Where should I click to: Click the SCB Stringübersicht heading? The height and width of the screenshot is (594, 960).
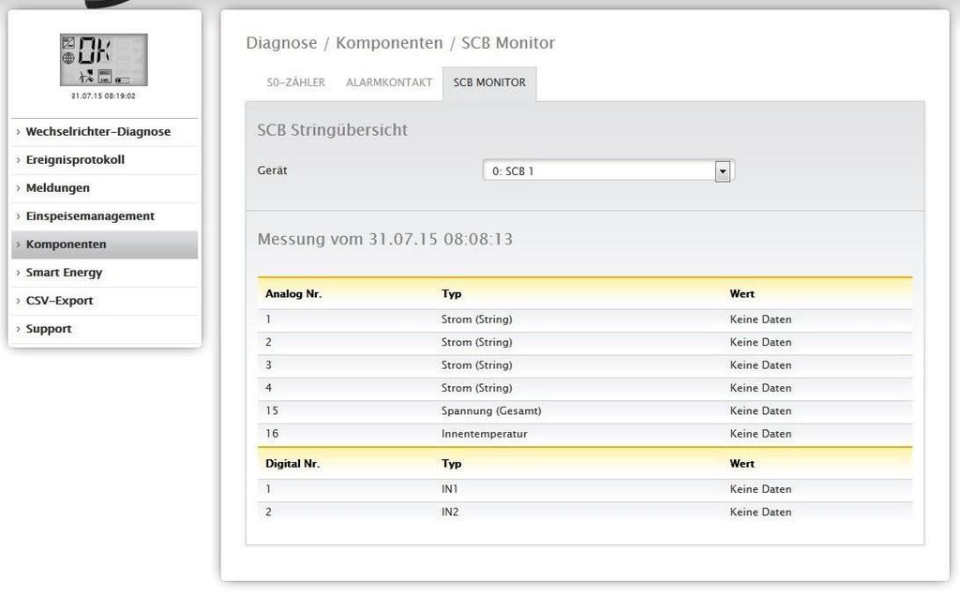coord(333,129)
